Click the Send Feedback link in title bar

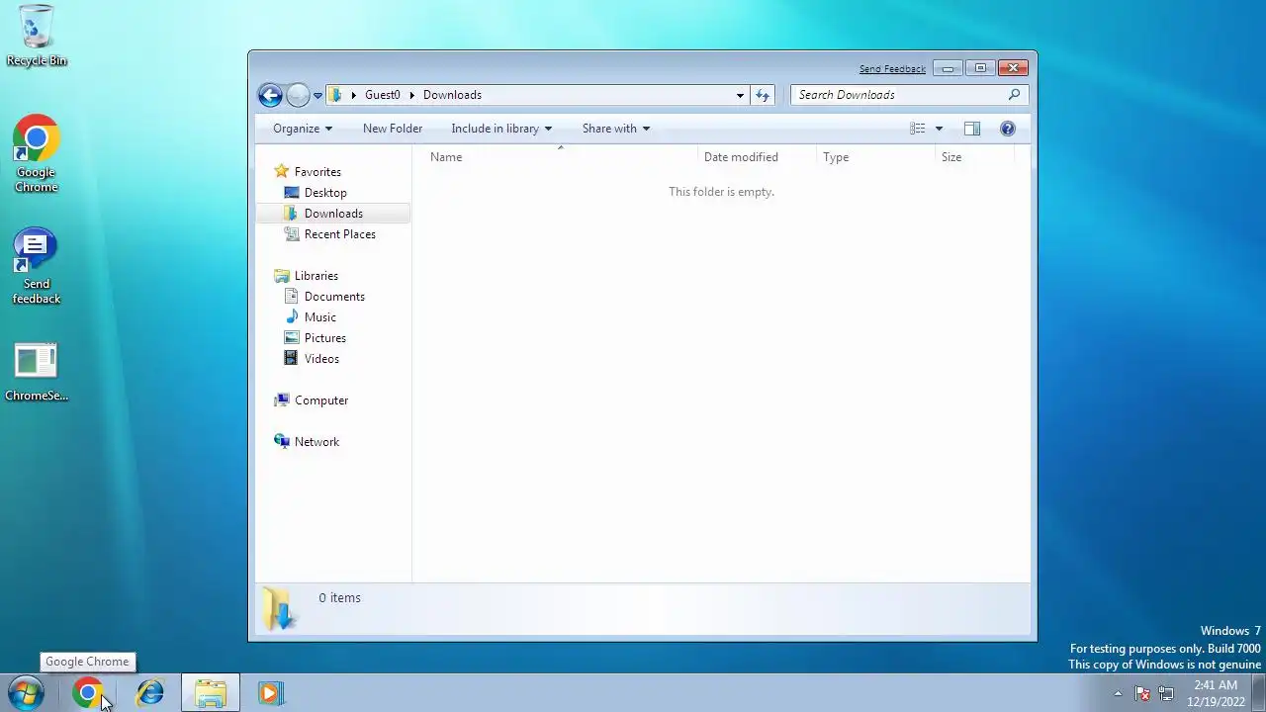click(892, 69)
